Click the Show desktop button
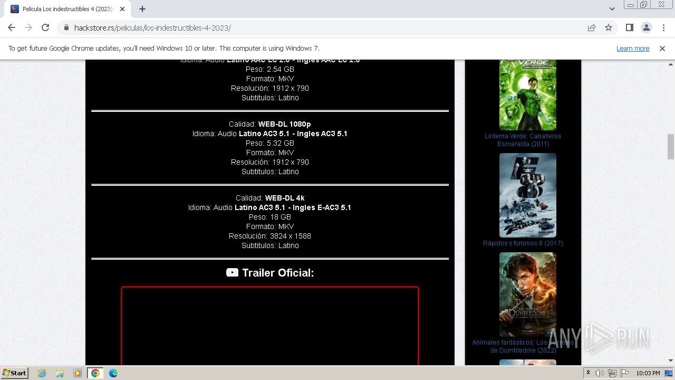The image size is (675, 380). pos(670,373)
